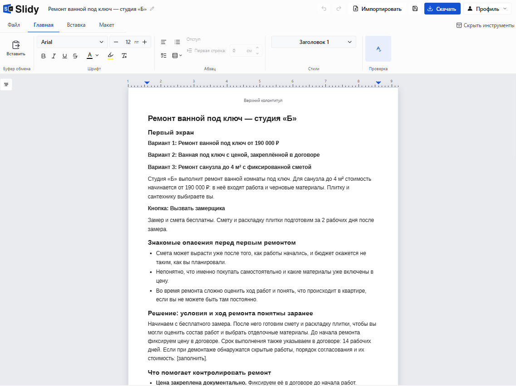Switch to the Вставка tab
Screen dimensions: 516x386
point(76,25)
